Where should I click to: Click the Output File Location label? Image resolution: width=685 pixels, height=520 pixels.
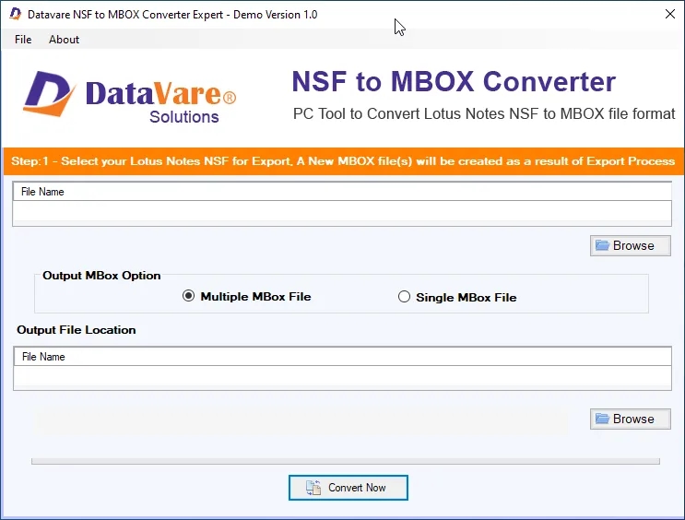pos(76,330)
